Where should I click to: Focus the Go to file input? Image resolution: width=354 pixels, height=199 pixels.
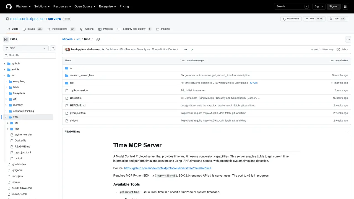coord(30,56)
